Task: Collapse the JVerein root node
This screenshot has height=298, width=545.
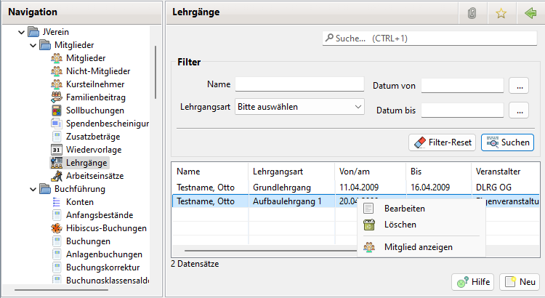Action: (x=20, y=32)
